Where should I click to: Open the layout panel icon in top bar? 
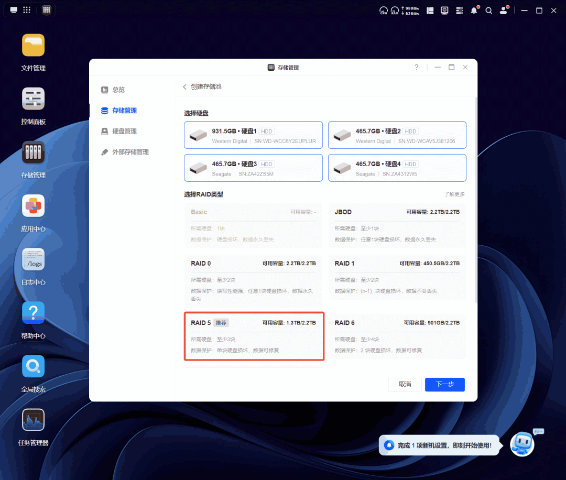pos(430,10)
